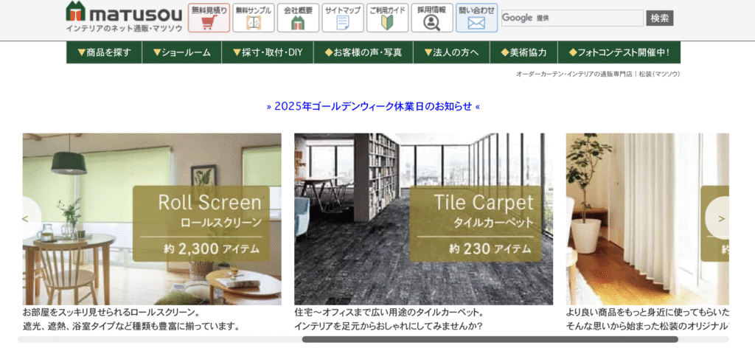This screenshot has height=362, width=755.
Task: Expand the 商品を探す menu
Action: 103,52
